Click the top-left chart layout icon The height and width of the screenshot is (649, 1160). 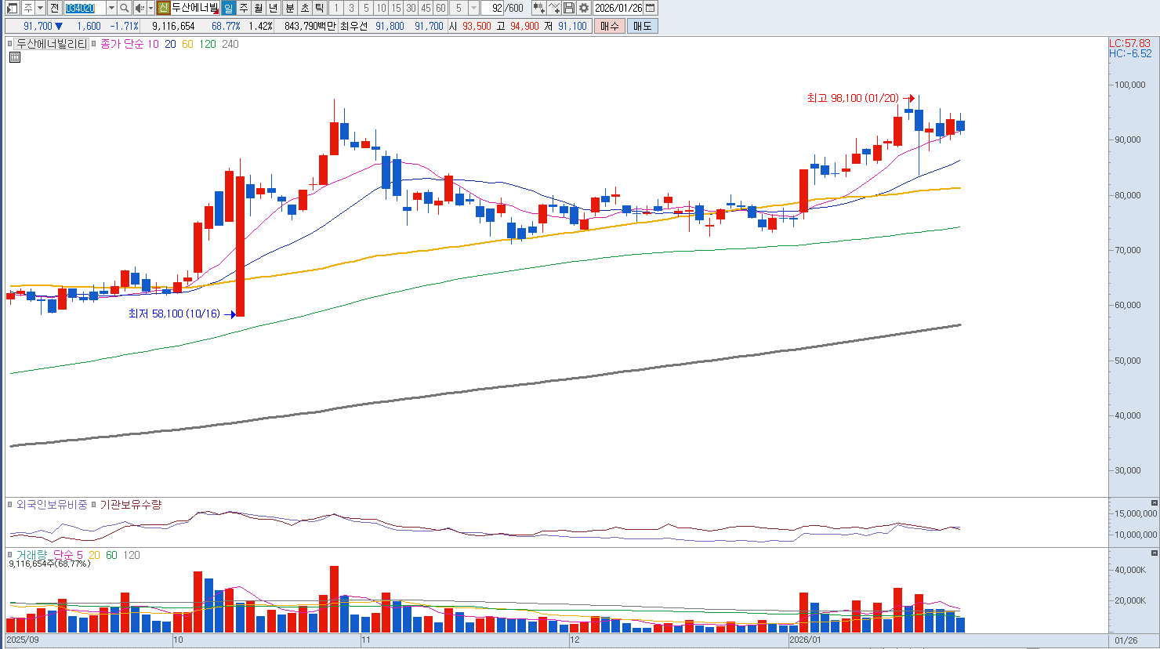(x=12, y=8)
